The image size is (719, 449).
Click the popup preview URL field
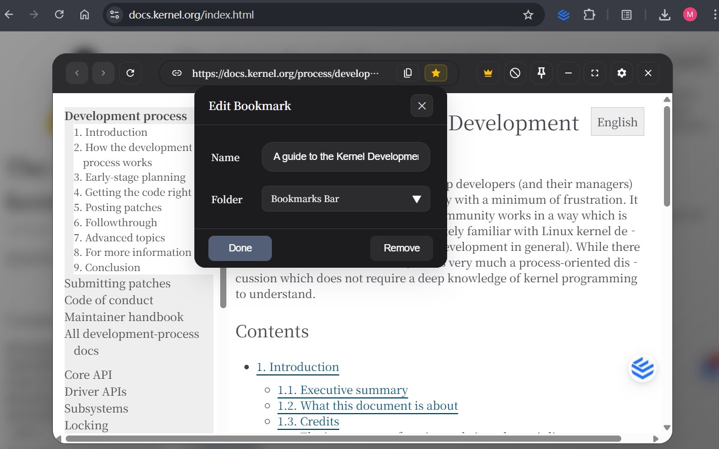[285, 73]
